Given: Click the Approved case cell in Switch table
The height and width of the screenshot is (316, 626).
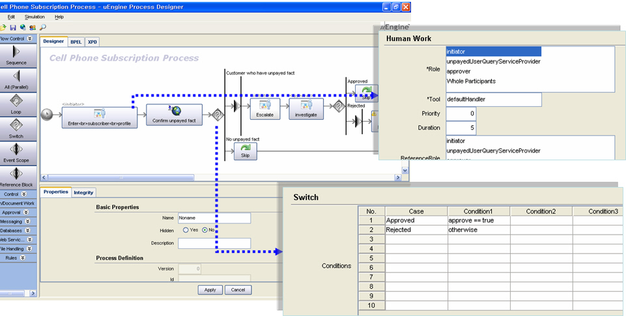Looking at the screenshot, I should (416, 220).
